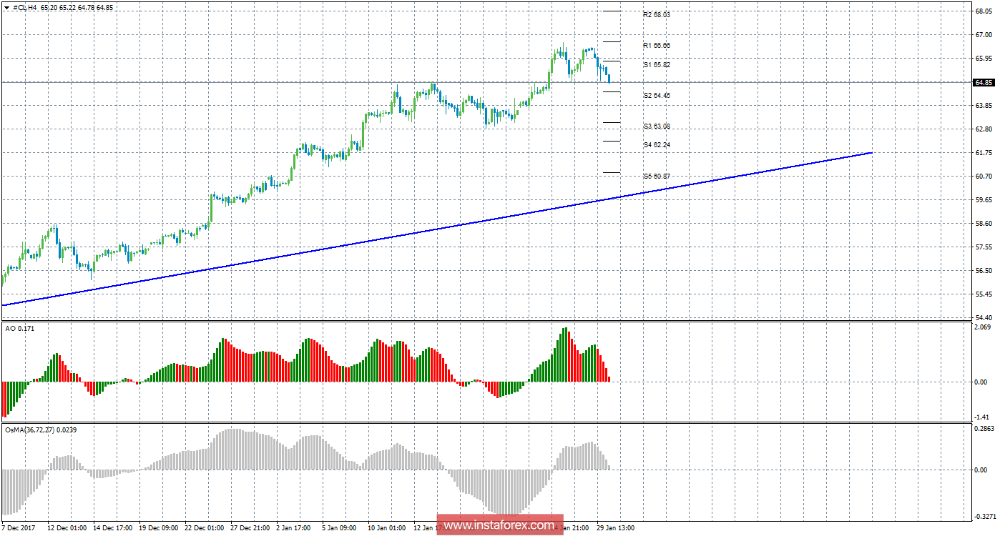Select the 27 Dec 21:00 time label

251,528
